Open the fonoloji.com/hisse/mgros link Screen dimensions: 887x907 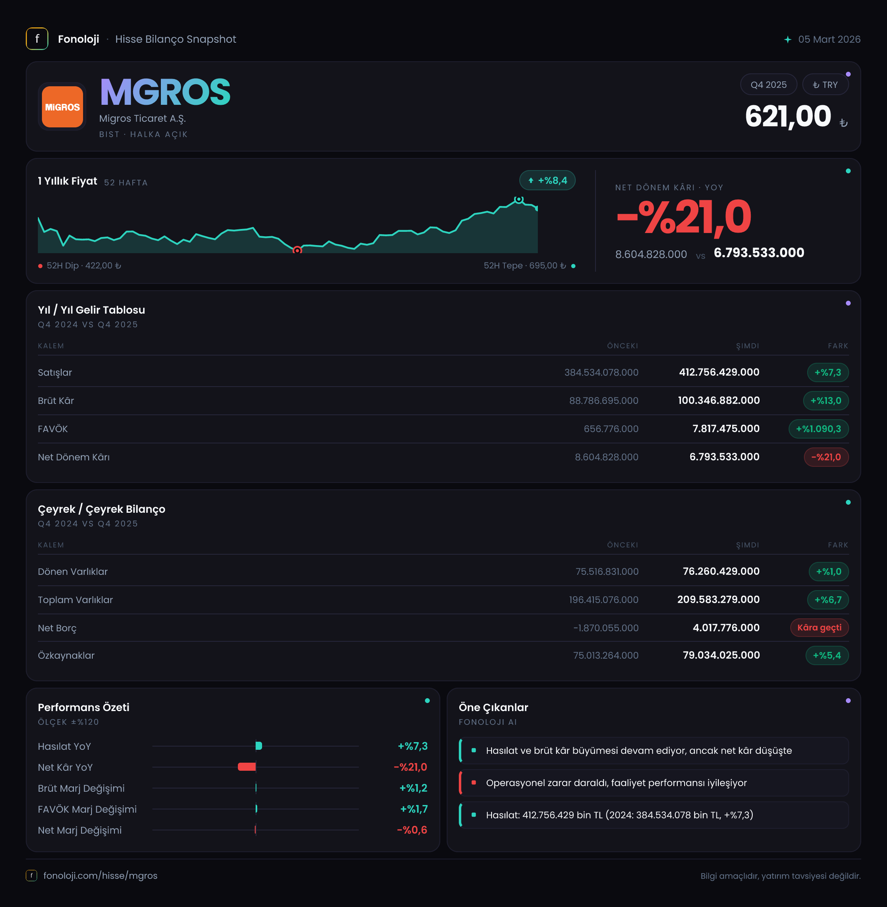point(100,875)
